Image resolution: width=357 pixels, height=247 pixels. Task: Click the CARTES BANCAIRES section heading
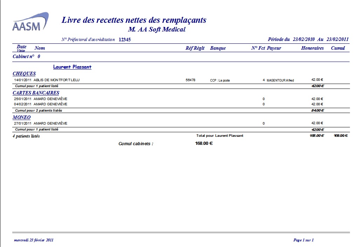click(36, 93)
